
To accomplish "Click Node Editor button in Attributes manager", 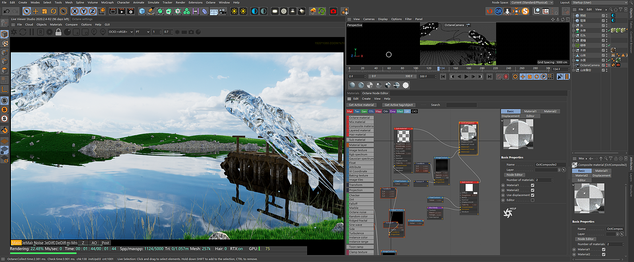I will 585,239.
